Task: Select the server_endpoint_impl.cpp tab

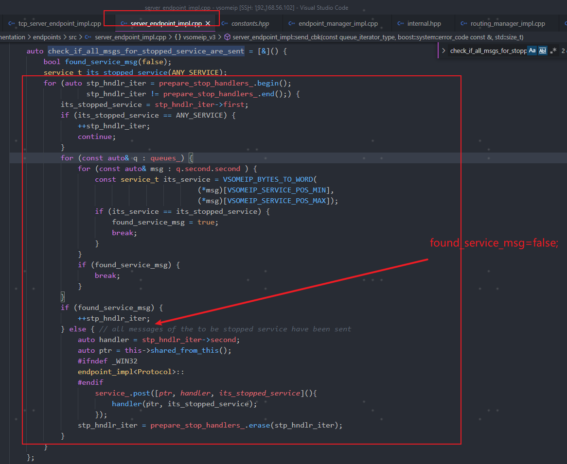Action: click(166, 23)
